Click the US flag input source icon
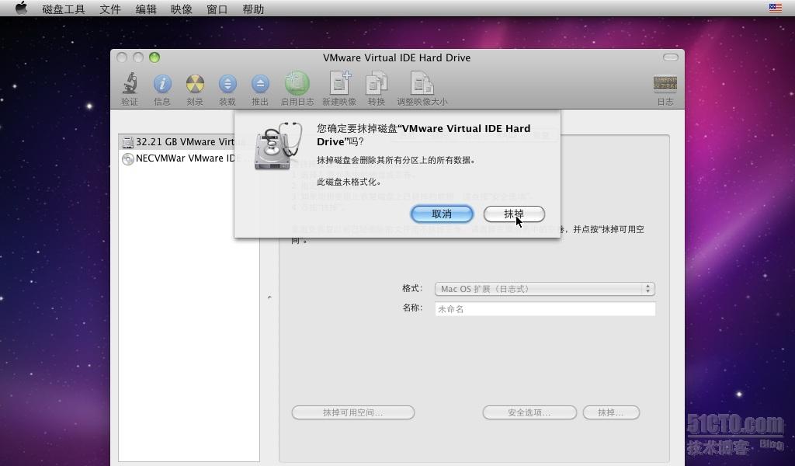 (x=776, y=8)
